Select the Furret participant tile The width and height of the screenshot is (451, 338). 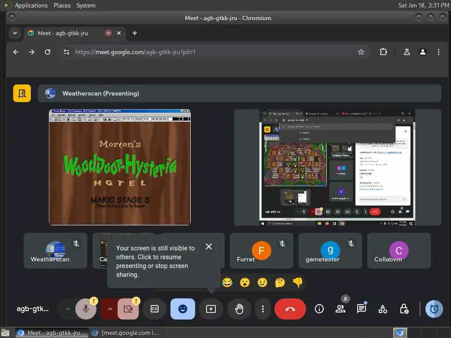pyautogui.click(x=262, y=251)
